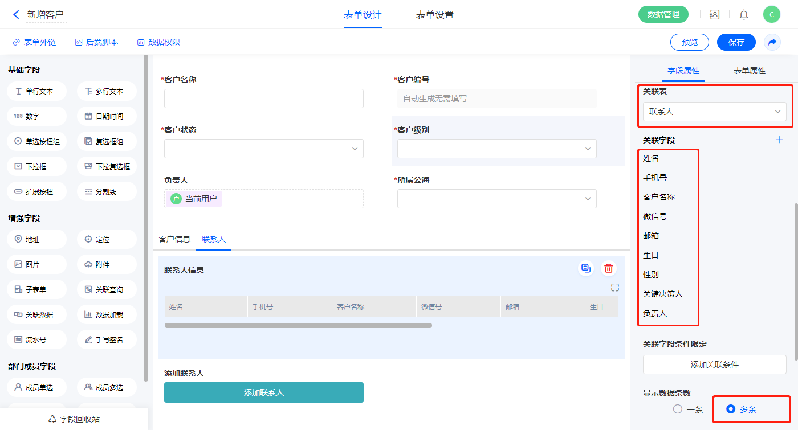798x430 pixels.
Task: Select the 一条 radio option
Action: [x=678, y=409]
